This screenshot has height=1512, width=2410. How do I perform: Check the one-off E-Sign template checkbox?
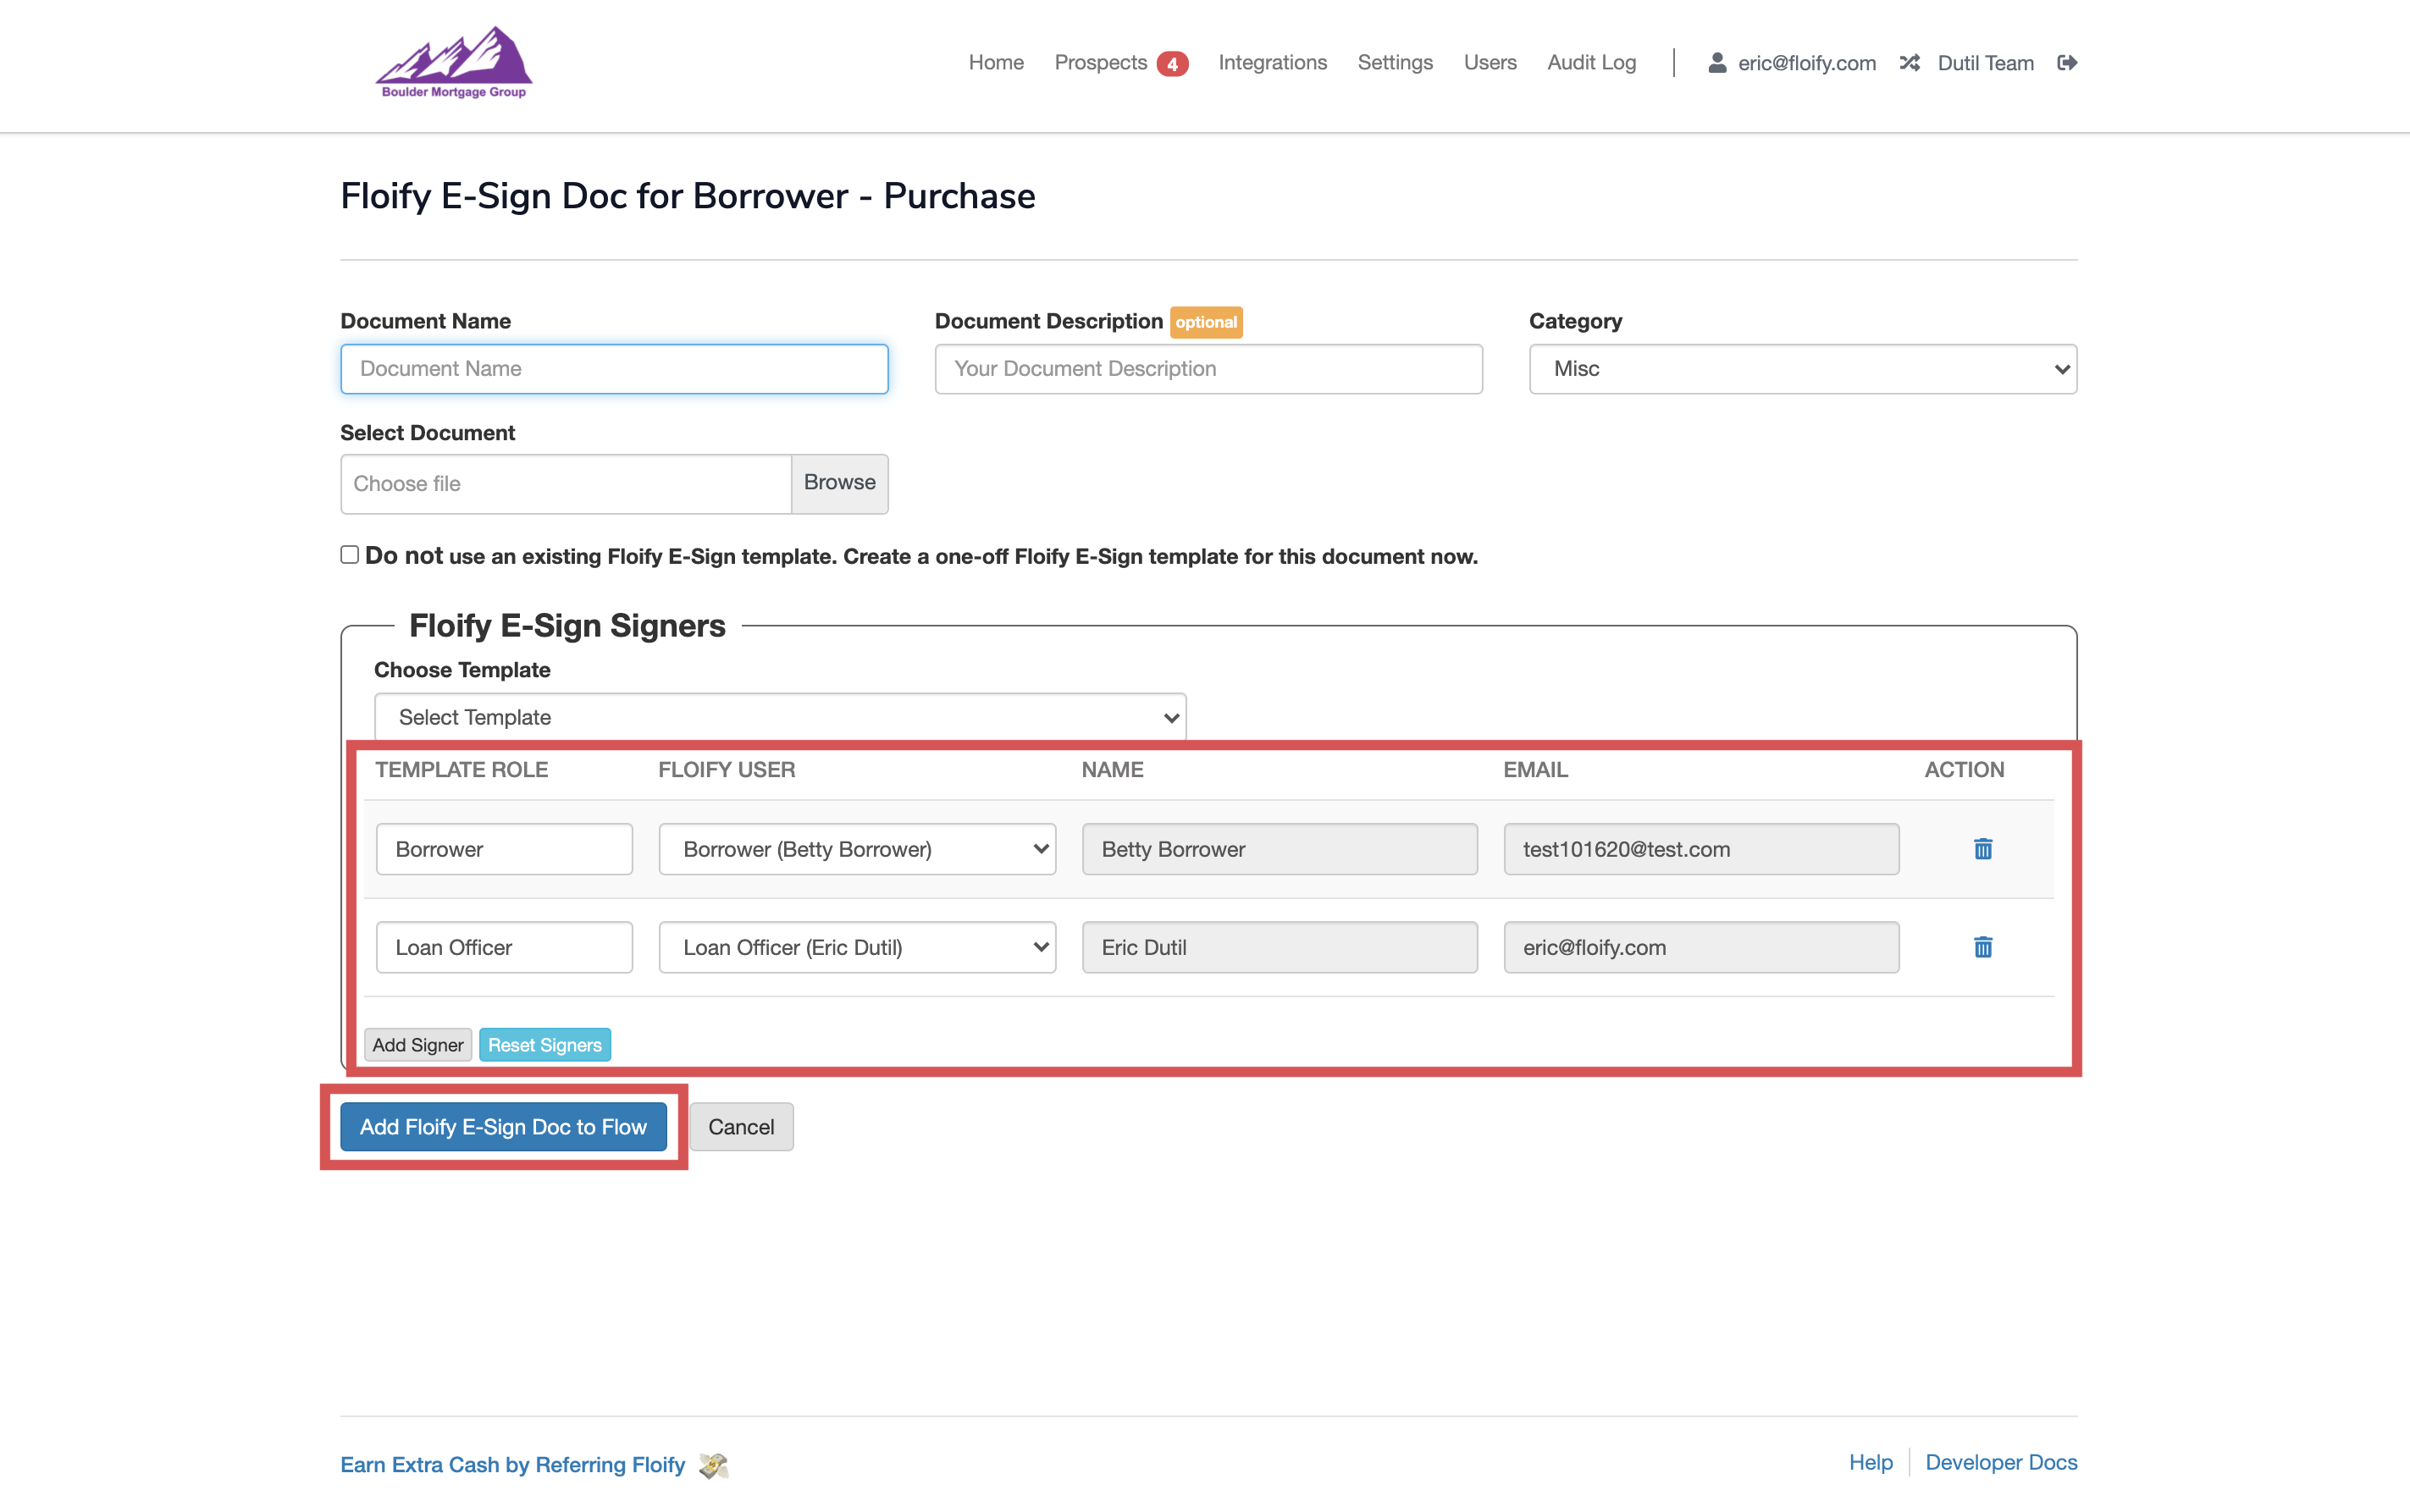[349, 555]
